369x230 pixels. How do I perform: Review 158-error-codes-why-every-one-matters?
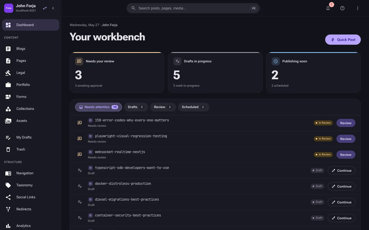coord(346,123)
